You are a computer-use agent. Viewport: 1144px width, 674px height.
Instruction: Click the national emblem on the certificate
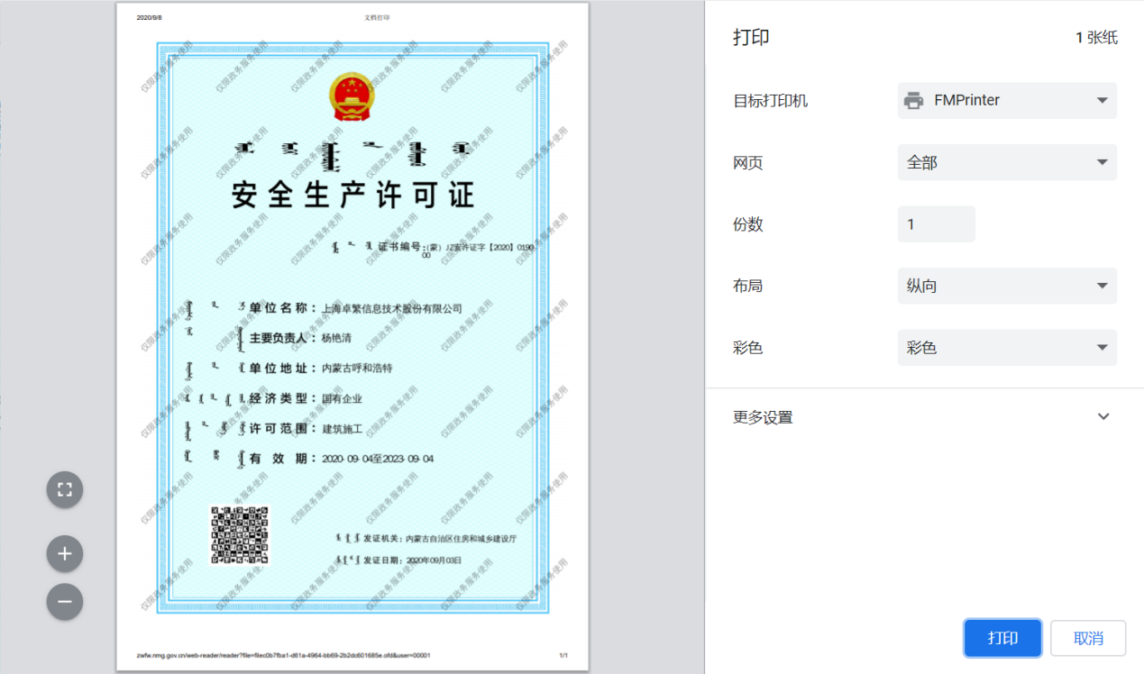(350, 96)
